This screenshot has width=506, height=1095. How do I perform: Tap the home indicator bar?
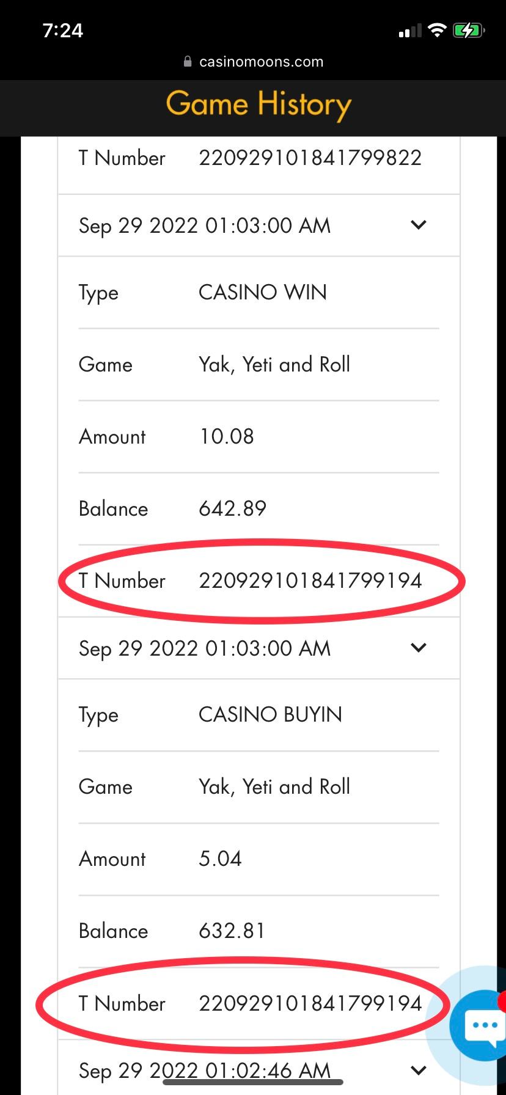point(252,1082)
